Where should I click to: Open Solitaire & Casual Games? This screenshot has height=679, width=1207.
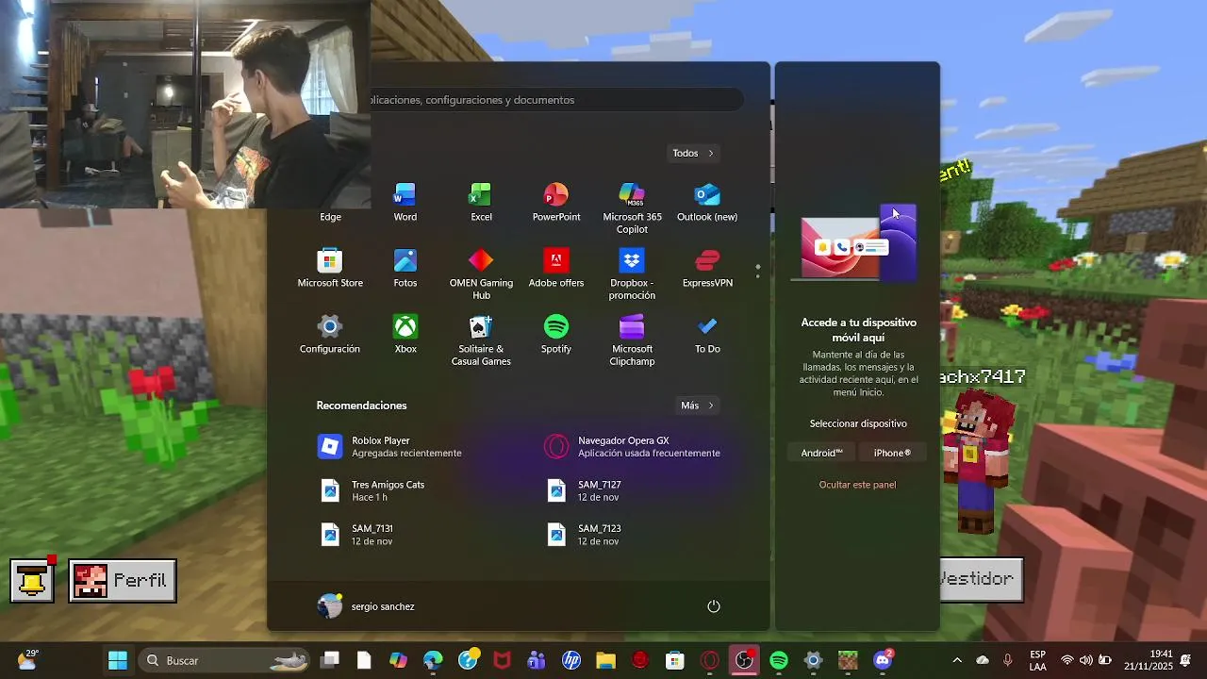point(481,340)
